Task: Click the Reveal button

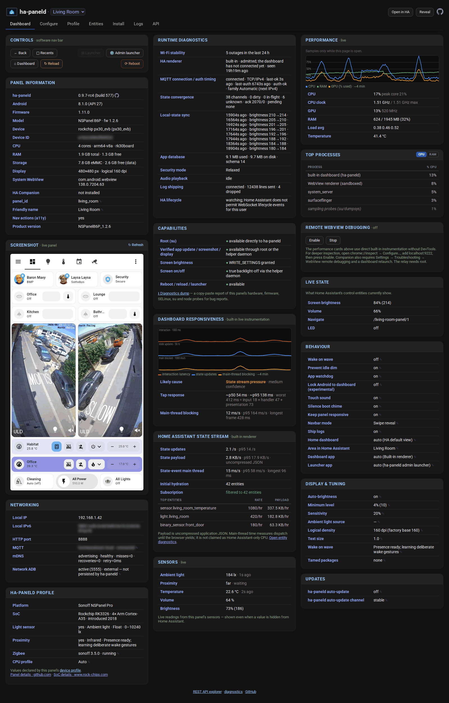Action: pos(425,12)
